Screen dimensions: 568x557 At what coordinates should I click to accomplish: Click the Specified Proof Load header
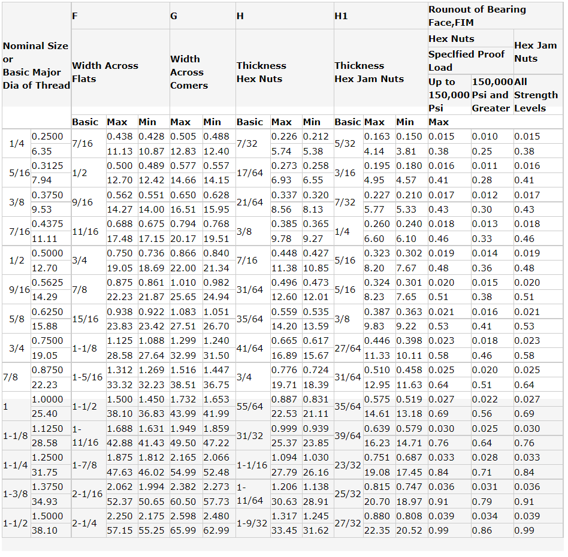466,60
